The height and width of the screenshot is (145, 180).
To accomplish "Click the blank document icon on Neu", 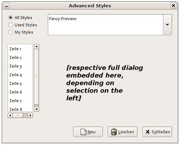I will (83, 132).
